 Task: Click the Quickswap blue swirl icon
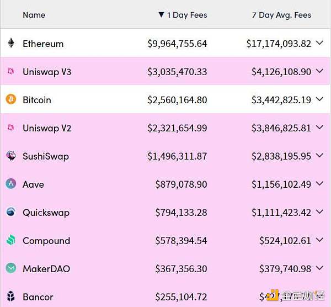tap(11, 212)
